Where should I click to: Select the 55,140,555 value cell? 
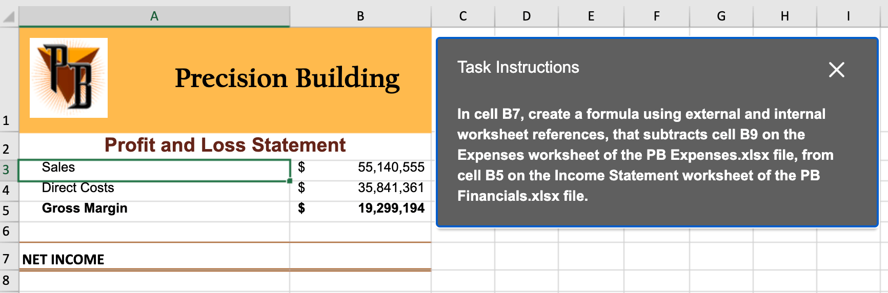(360, 170)
